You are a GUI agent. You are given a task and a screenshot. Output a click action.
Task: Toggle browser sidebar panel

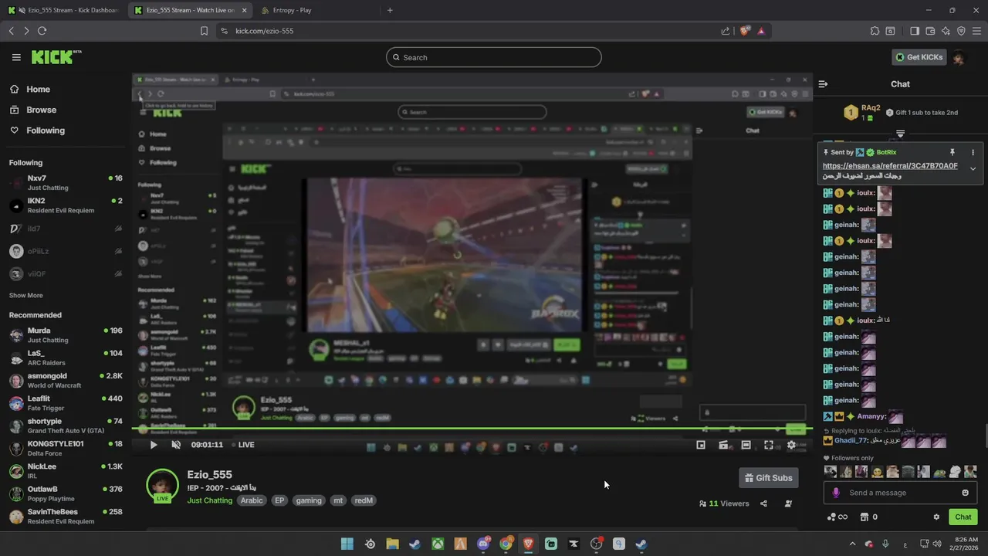(x=915, y=31)
